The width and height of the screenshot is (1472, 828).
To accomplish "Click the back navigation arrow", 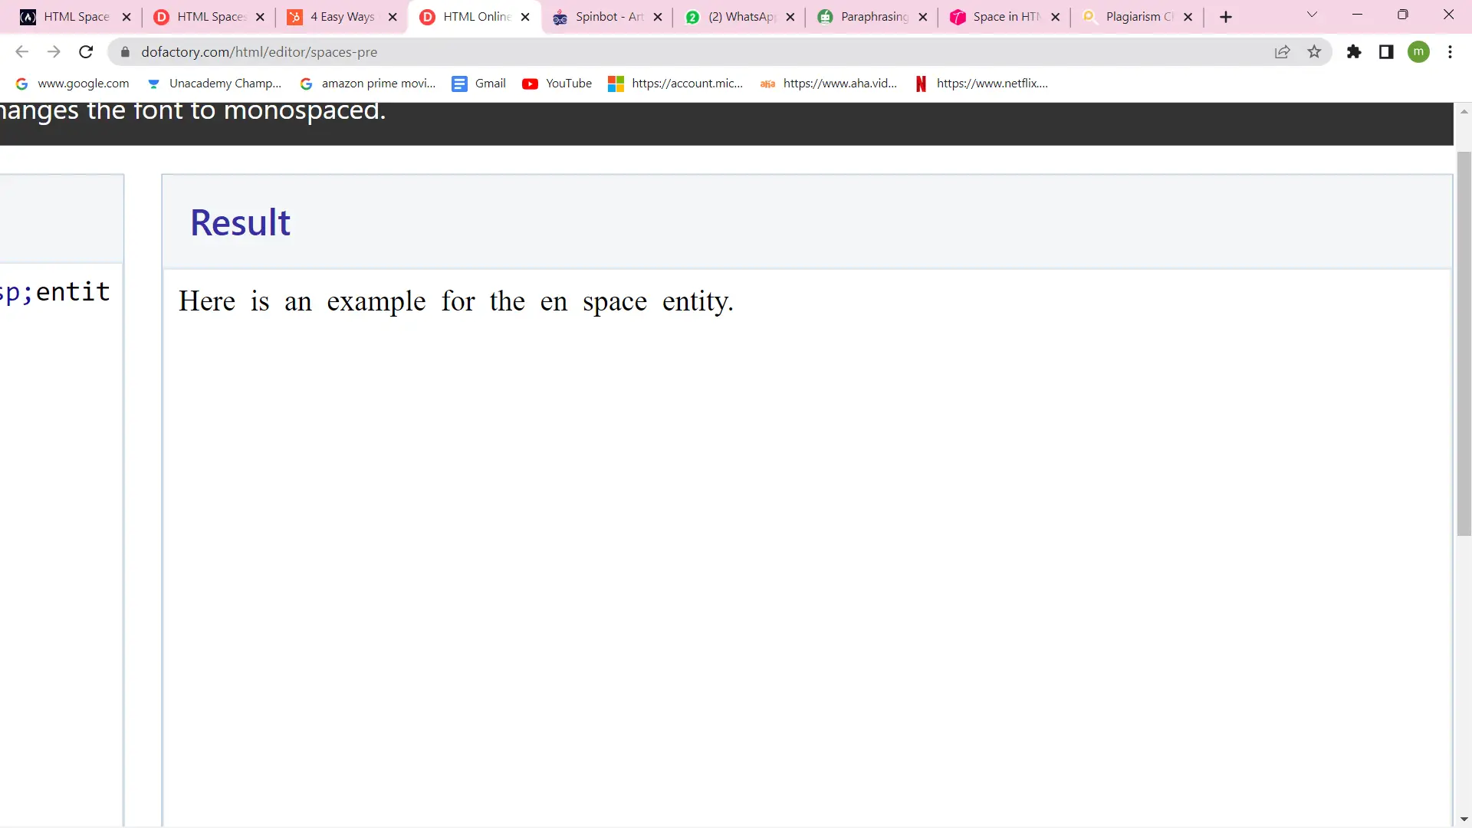I will pyautogui.click(x=22, y=51).
